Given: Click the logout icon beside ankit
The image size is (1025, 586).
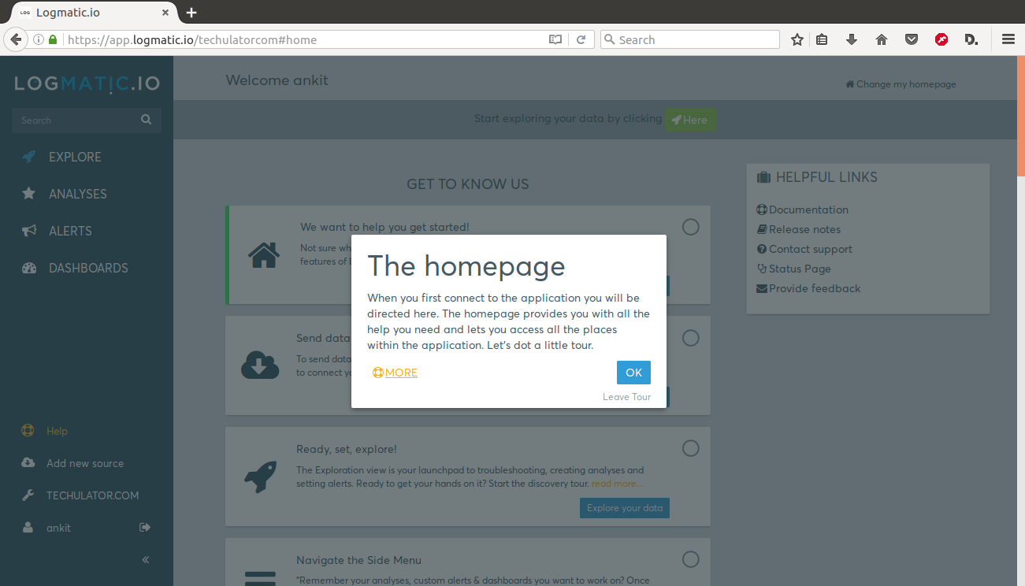Looking at the screenshot, I should pyautogui.click(x=145, y=528).
